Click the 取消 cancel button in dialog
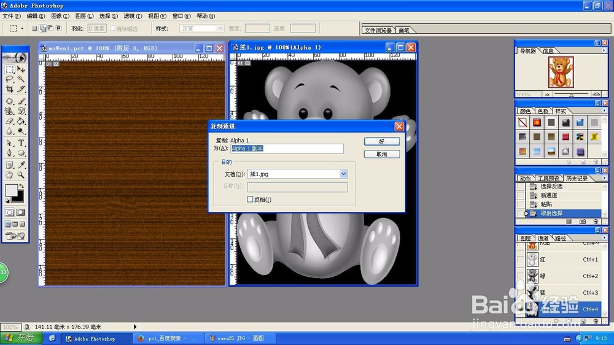This screenshot has width=614, height=345. coord(382,154)
